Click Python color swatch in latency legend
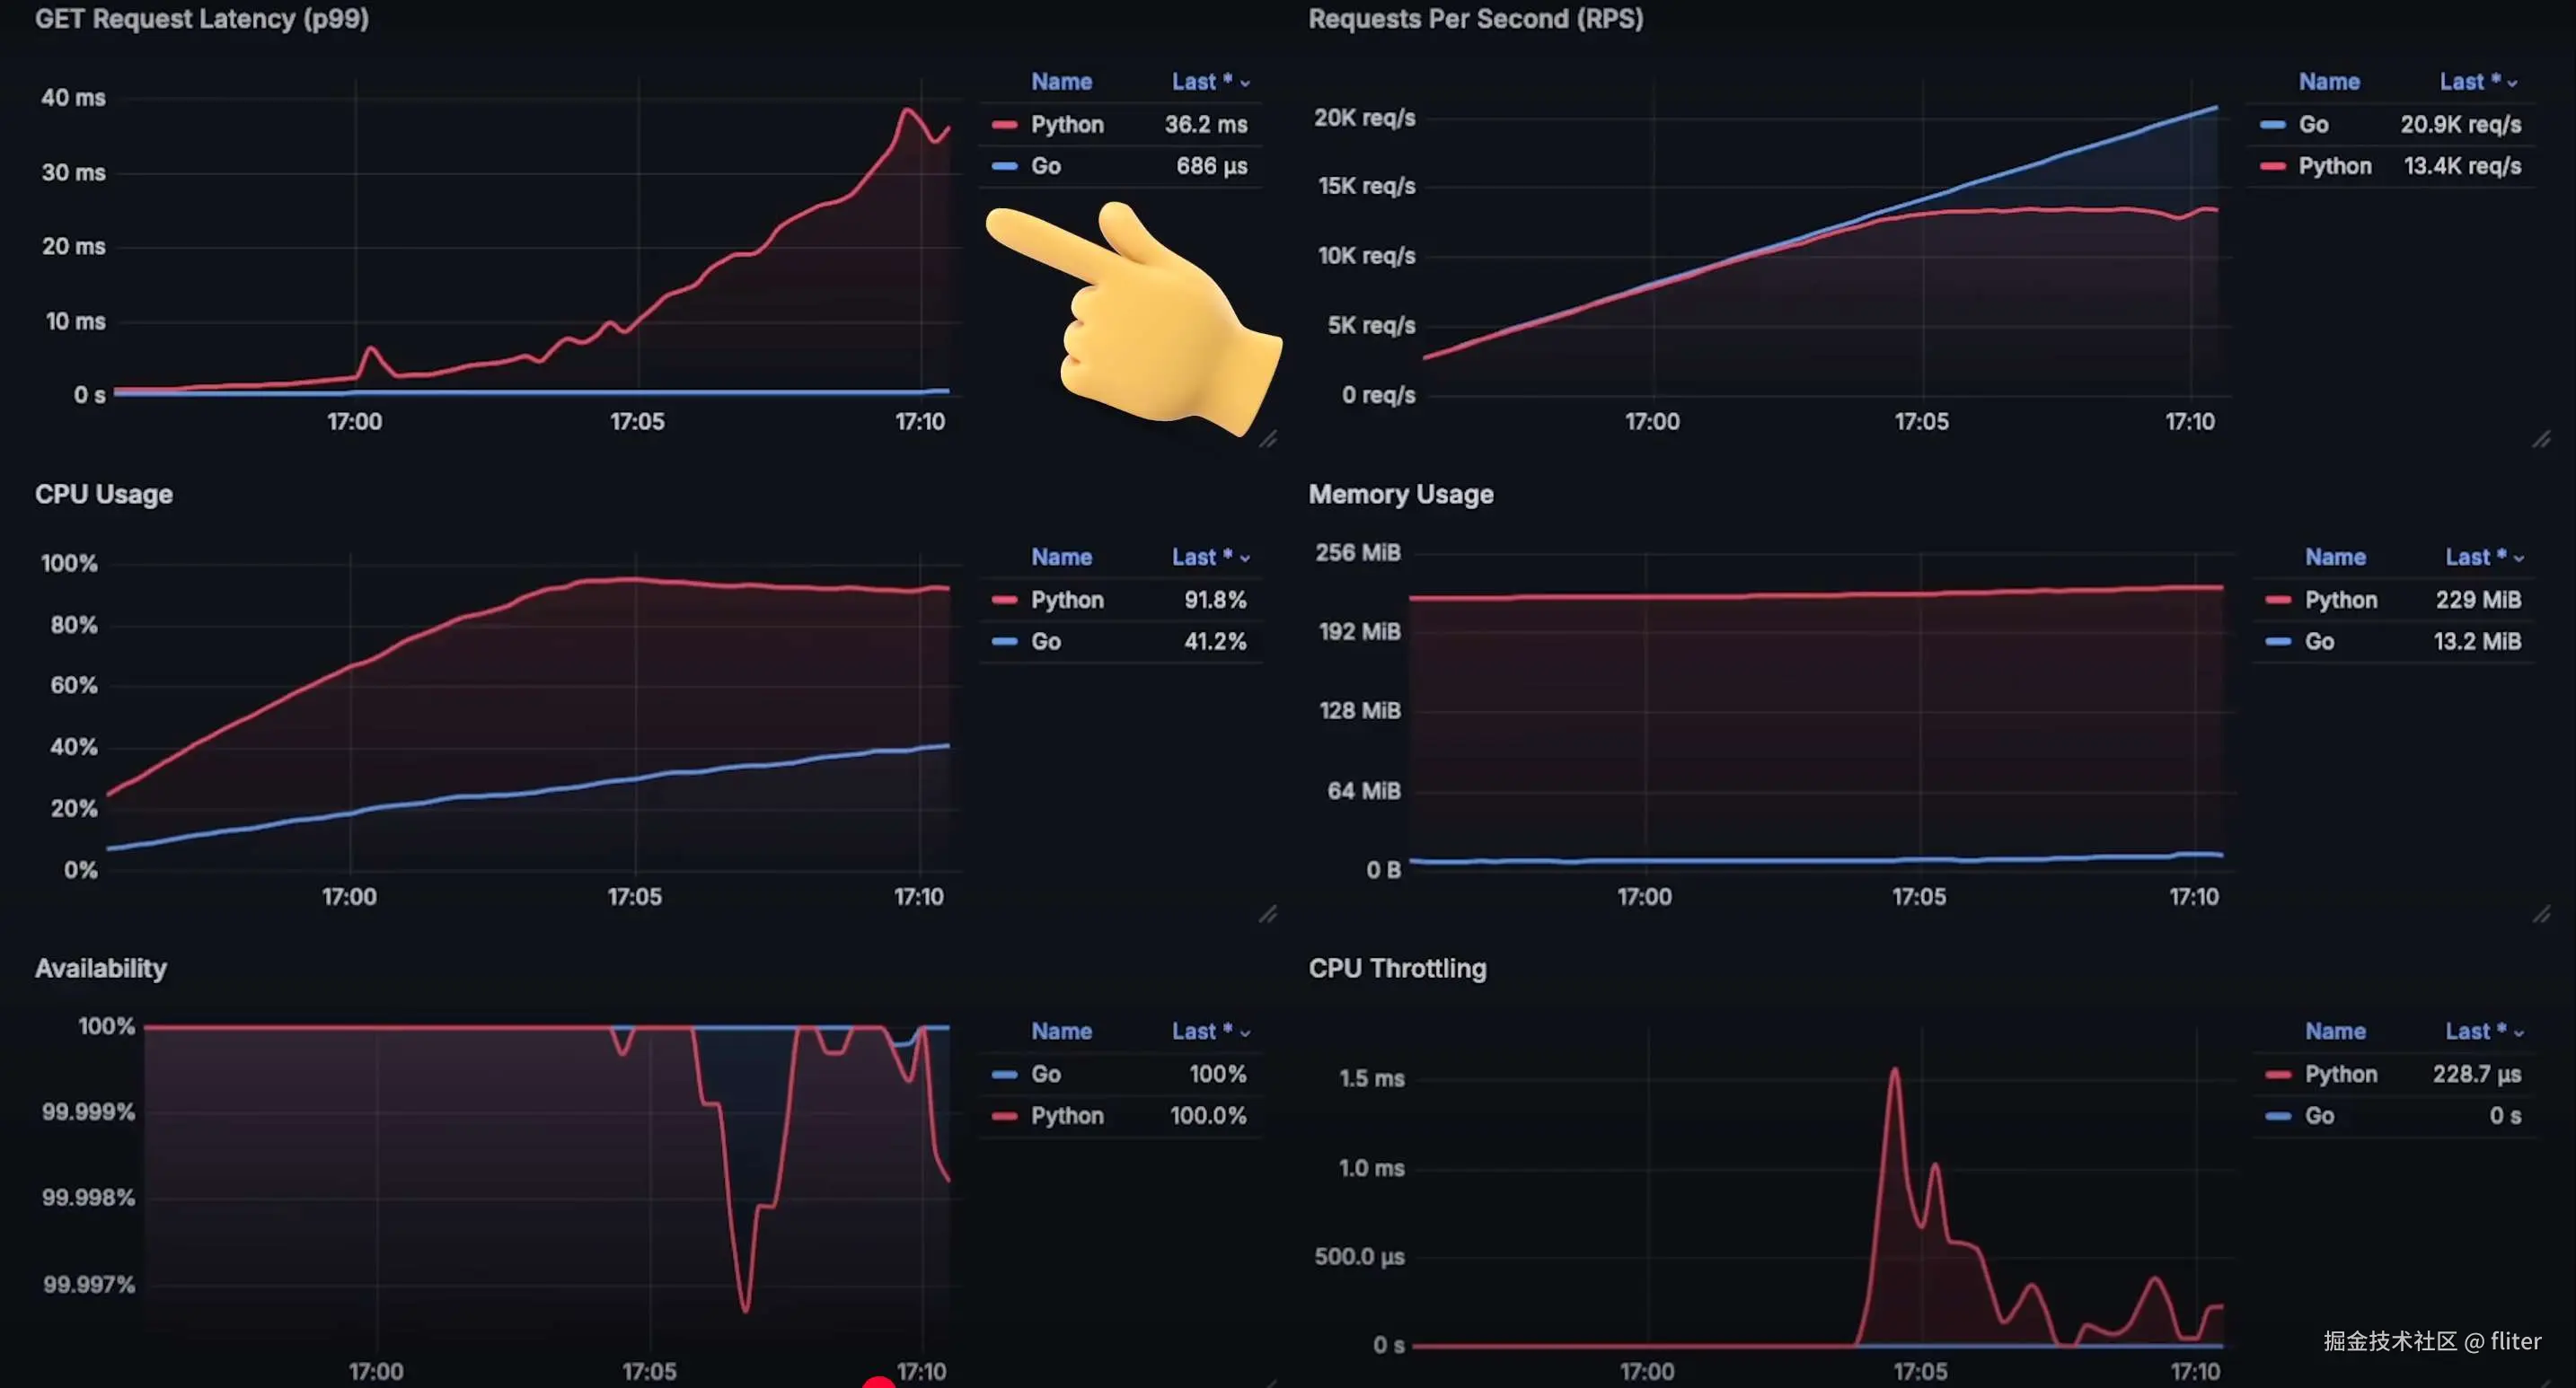2576x1388 pixels. pyautogui.click(x=1004, y=125)
